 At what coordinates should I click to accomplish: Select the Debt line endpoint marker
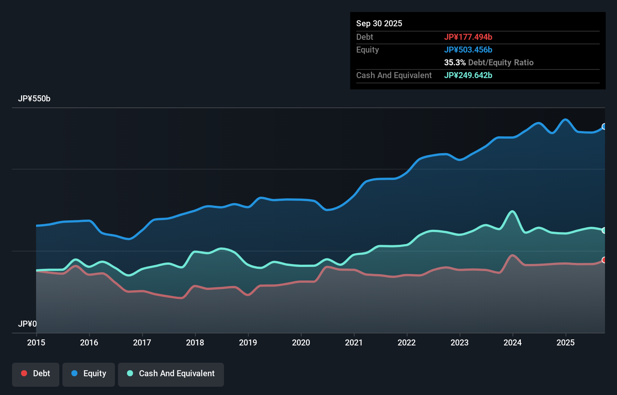coord(604,259)
